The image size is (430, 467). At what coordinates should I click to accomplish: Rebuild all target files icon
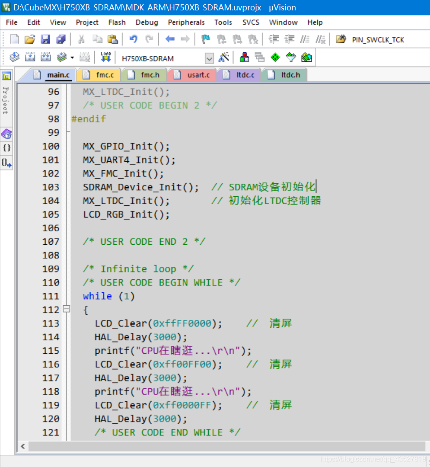(45, 57)
